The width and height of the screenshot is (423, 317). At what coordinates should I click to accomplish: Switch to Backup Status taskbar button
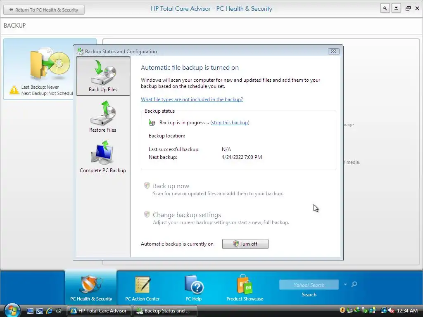[165, 311]
